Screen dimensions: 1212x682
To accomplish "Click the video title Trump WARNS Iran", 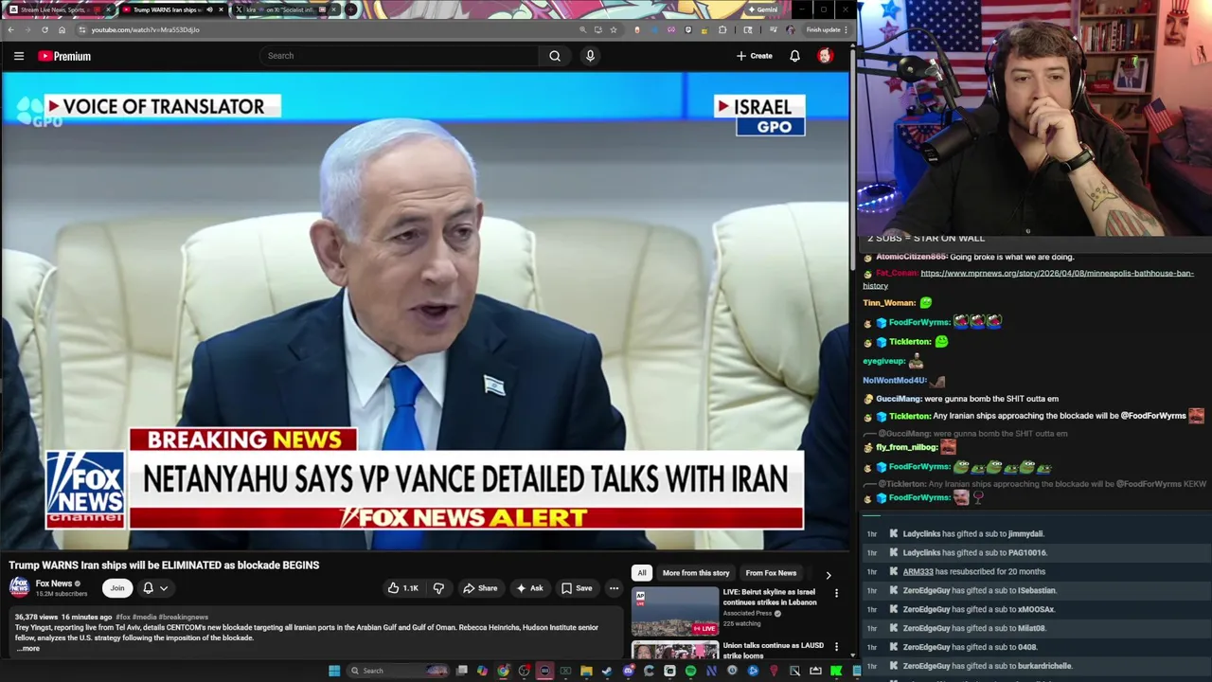I will coord(165,565).
